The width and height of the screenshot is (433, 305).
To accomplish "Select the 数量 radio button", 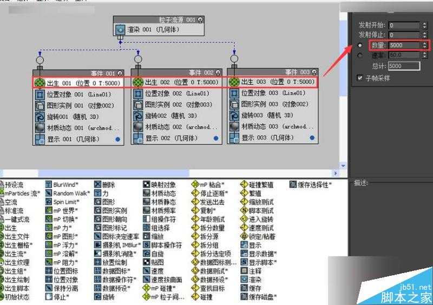I will click(360, 45).
